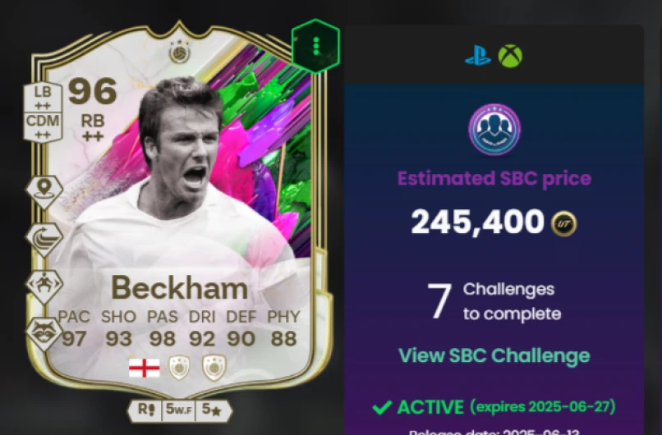
Task: Open the View SBC Challenge link
Action: 494,355
